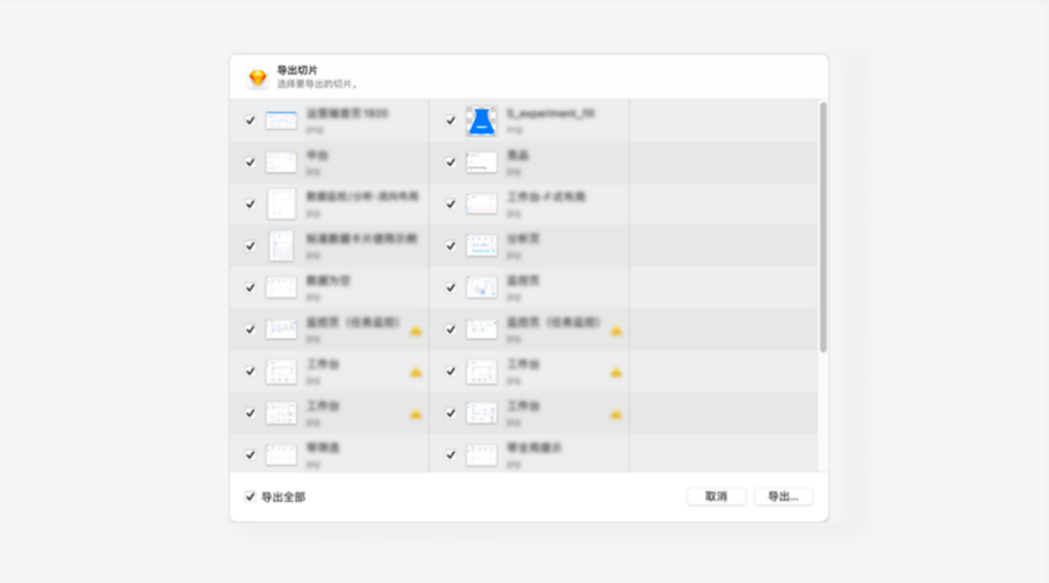Image resolution: width=1049 pixels, height=583 pixels.
Task: Uncheck the slice checkbox ending in 1920
Action: coord(251,121)
